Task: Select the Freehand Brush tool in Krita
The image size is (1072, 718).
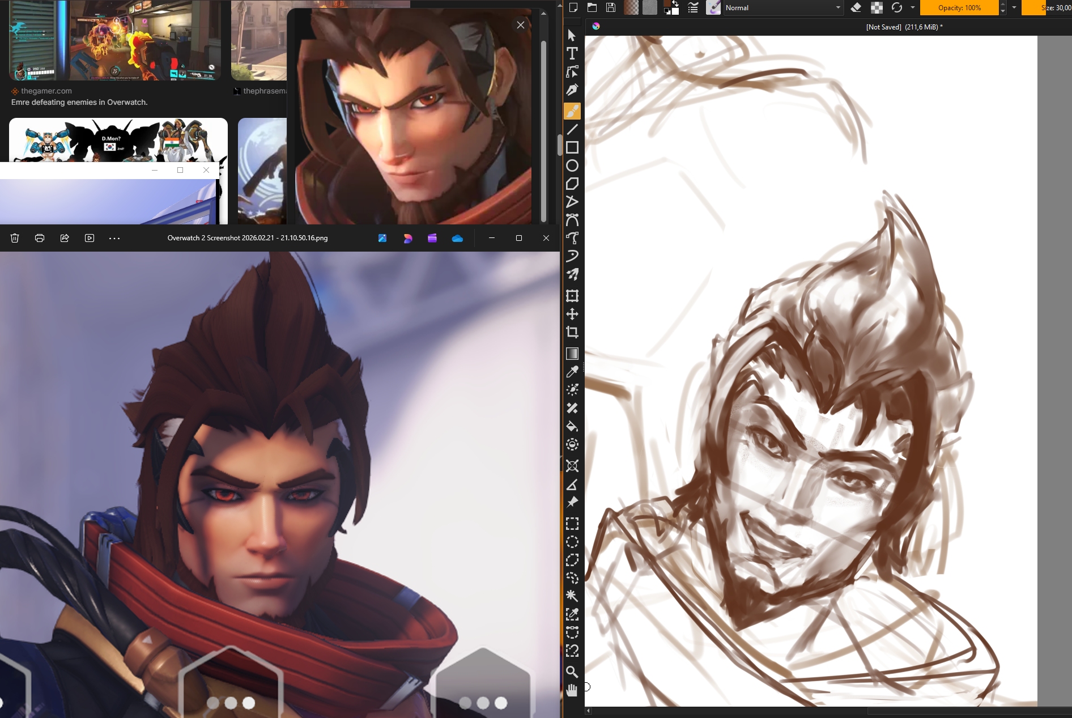Action: coord(572,111)
